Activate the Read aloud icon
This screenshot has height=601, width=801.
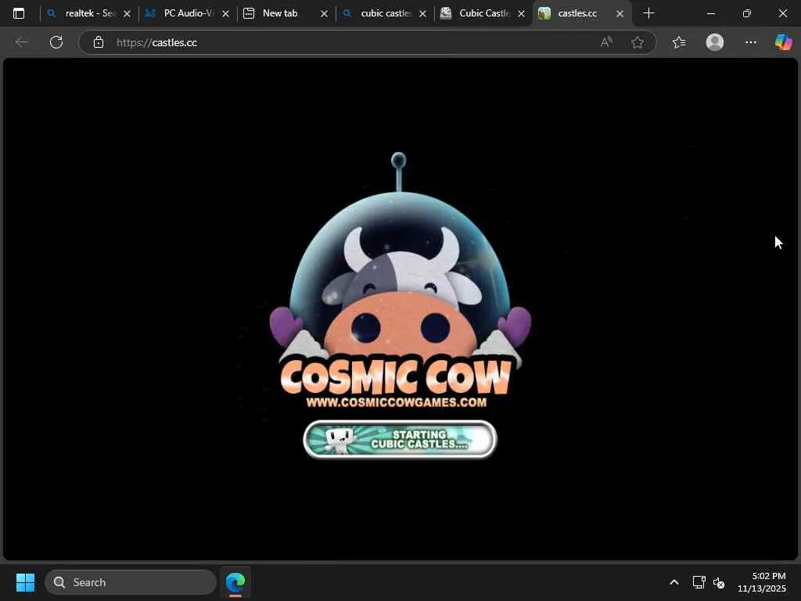point(606,42)
